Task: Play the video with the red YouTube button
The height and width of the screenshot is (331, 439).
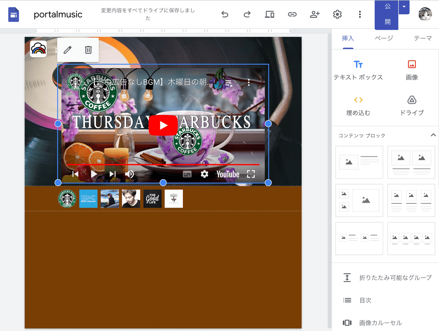Action: pos(163,125)
